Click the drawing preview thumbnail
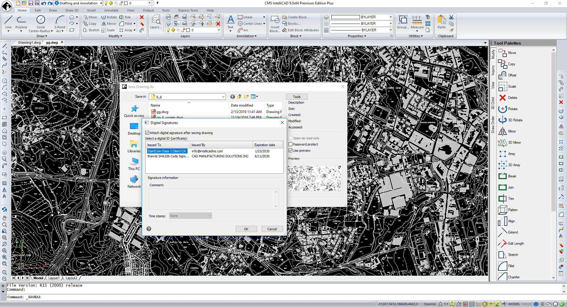Image resolution: width=567 pixels, height=307 pixels. 315,178
